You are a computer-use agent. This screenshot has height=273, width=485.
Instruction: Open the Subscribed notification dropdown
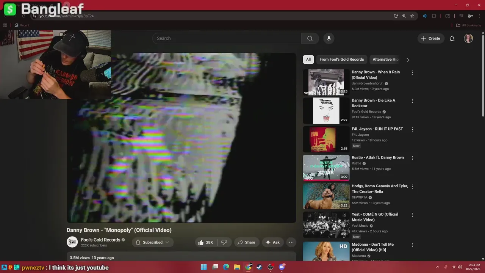[153, 242]
